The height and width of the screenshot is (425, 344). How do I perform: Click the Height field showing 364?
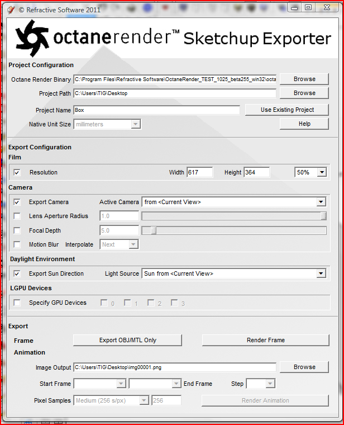tap(256, 172)
